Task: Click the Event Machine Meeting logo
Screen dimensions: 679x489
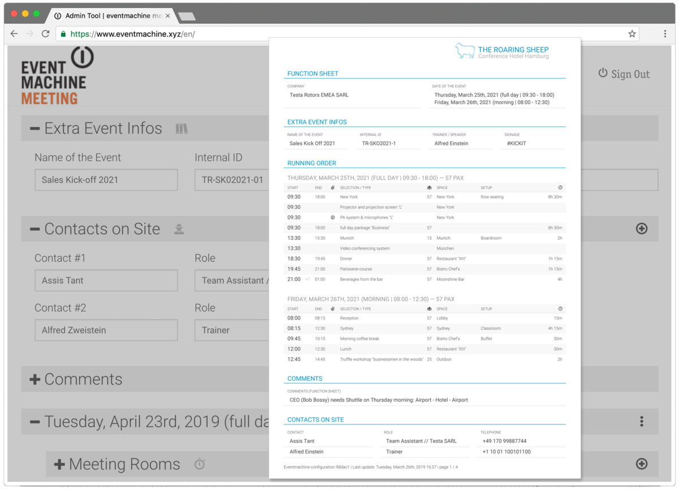Action: tap(57, 76)
